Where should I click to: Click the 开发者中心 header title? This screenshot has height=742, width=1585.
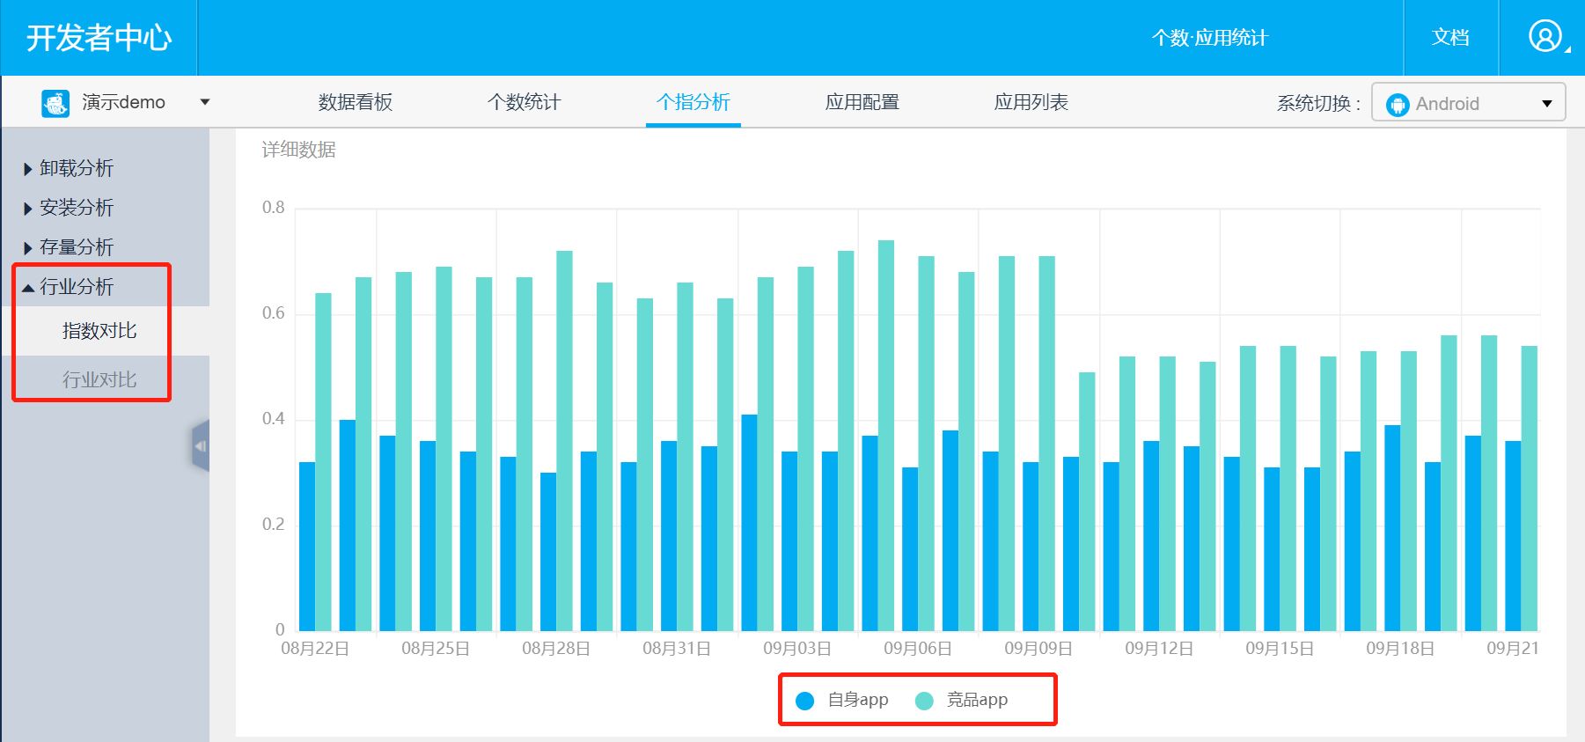click(99, 38)
